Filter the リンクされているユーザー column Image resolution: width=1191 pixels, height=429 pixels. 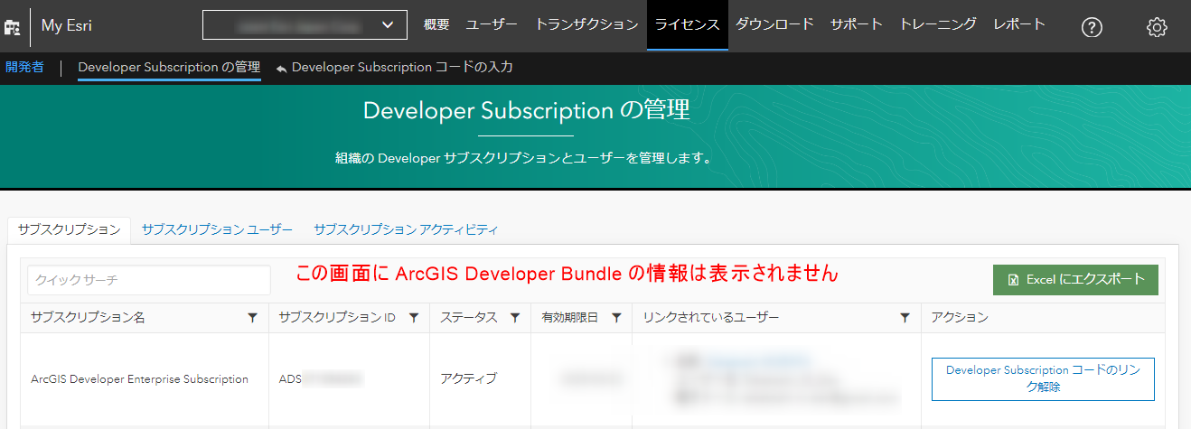[x=905, y=318]
